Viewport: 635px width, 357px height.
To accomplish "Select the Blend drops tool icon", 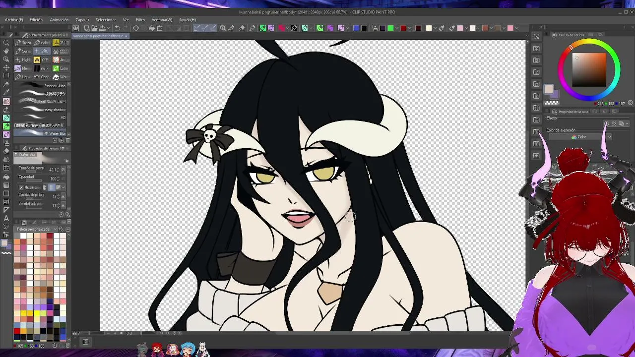I will click(6, 160).
